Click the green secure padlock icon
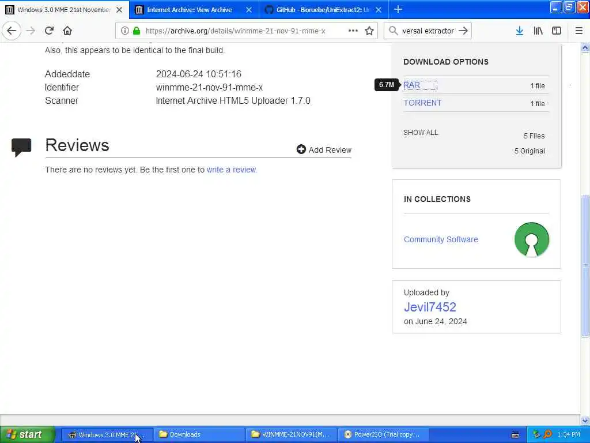The image size is (590, 443). pos(137,31)
